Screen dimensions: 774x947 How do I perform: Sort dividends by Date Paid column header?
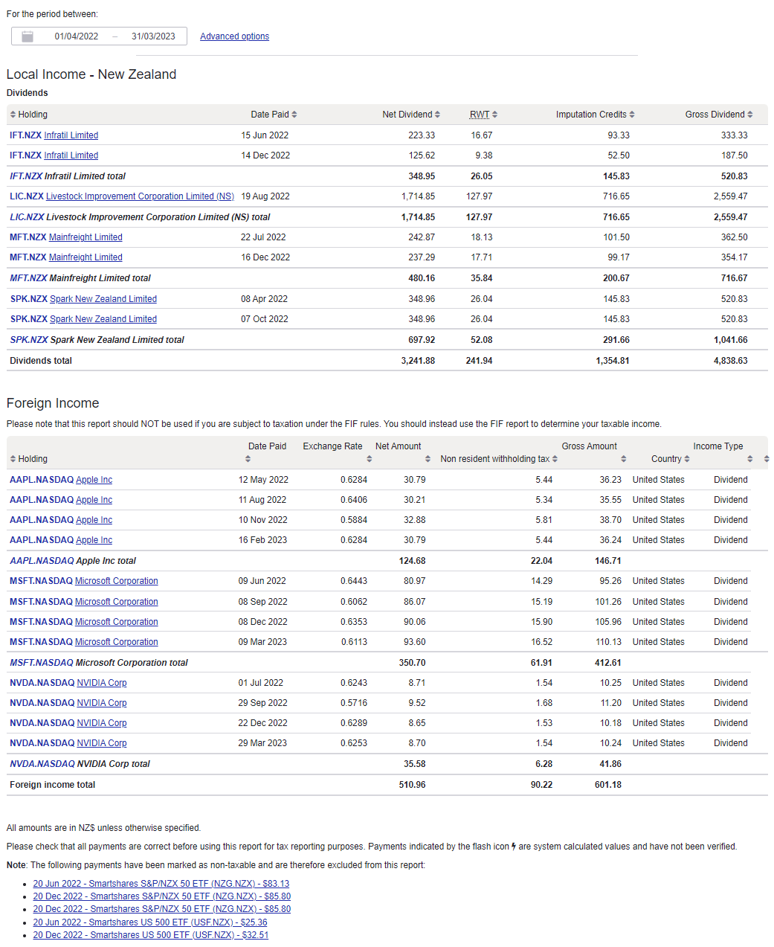pos(274,115)
